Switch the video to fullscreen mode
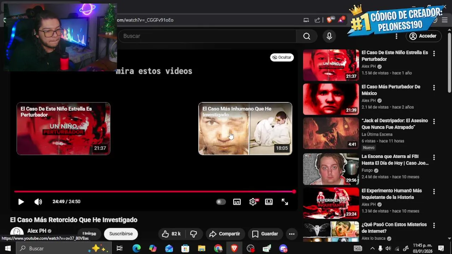The image size is (452, 254). 285,202
